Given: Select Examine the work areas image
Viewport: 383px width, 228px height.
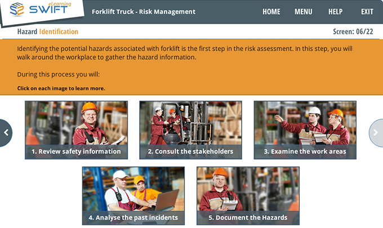Looking at the screenshot, I should 305,130.
